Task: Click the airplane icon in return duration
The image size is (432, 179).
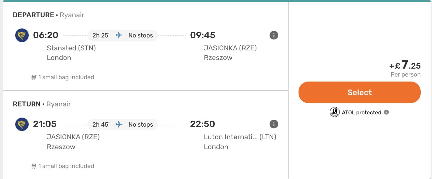Action: click(119, 125)
